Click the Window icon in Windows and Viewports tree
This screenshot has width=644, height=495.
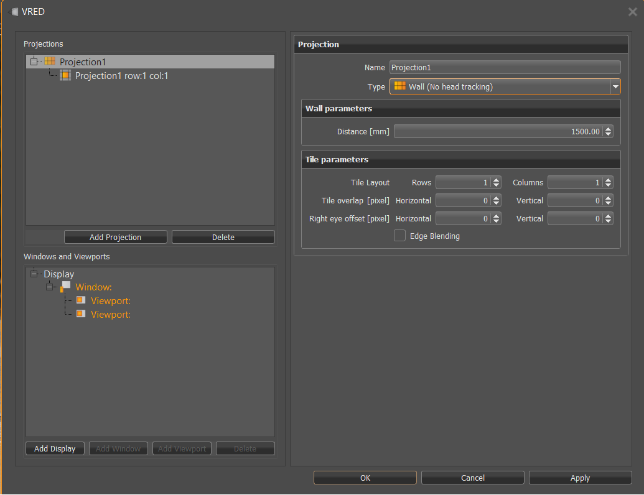(66, 287)
